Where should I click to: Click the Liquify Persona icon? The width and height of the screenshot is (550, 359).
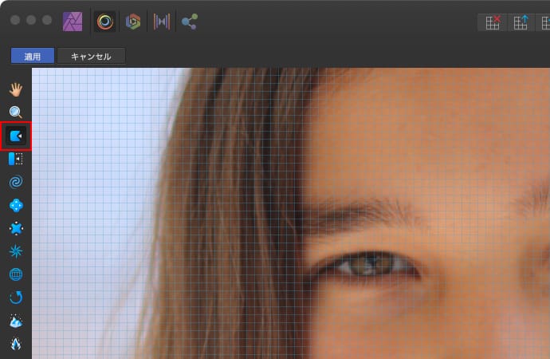(x=105, y=22)
